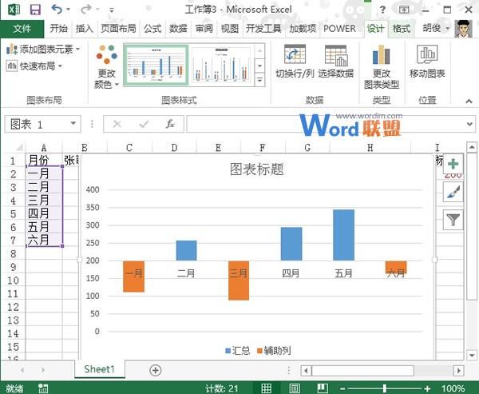Switch to the 数据 ribbon tab
479x394 pixels.
[x=178, y=29]
